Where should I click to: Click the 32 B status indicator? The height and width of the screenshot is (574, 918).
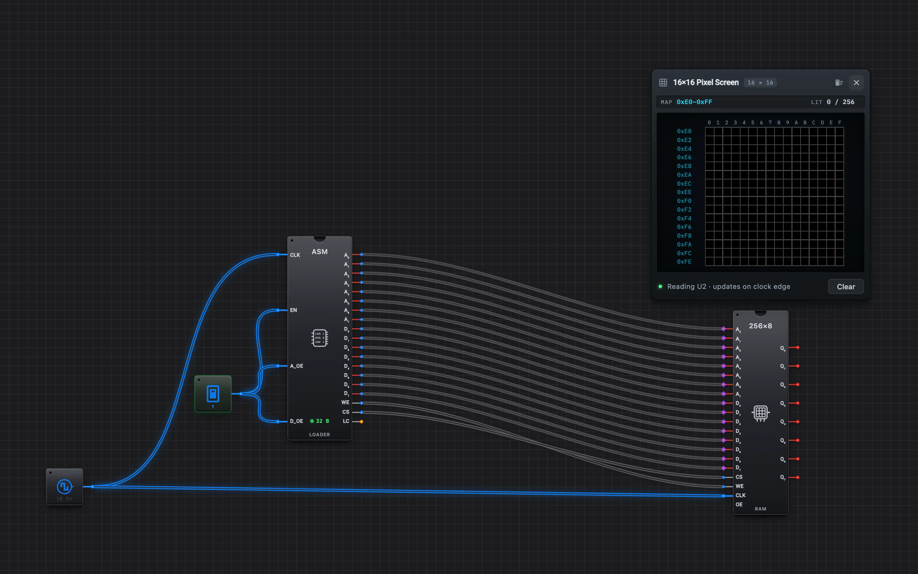pyautogui.click(x=320, y=421)
